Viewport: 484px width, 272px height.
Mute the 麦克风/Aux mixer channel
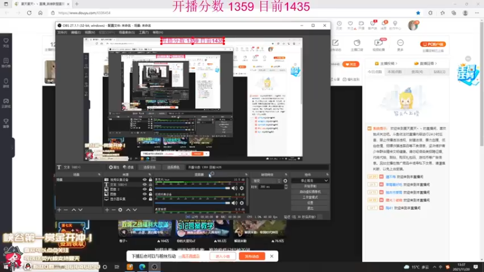235,188
